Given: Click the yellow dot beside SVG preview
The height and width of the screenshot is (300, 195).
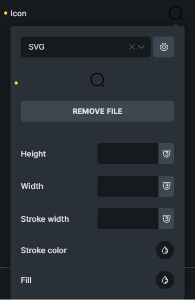Looking at the screenshot, I should (x=16, y=83).
